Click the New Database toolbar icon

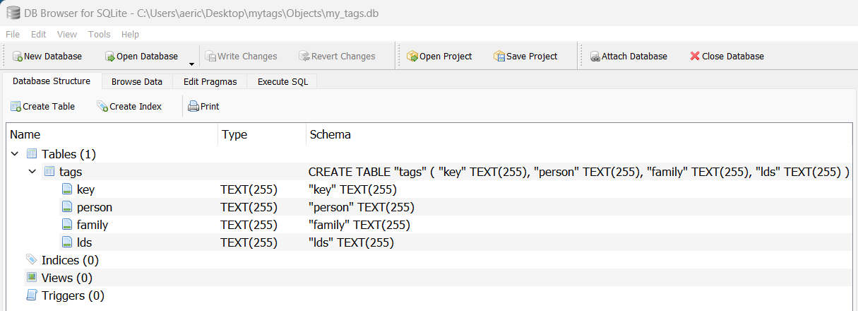click(18, 57)
